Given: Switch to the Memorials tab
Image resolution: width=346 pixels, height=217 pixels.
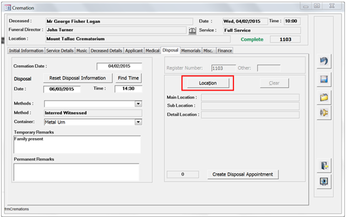Looking at the screenshot, I should coord(191,51).
